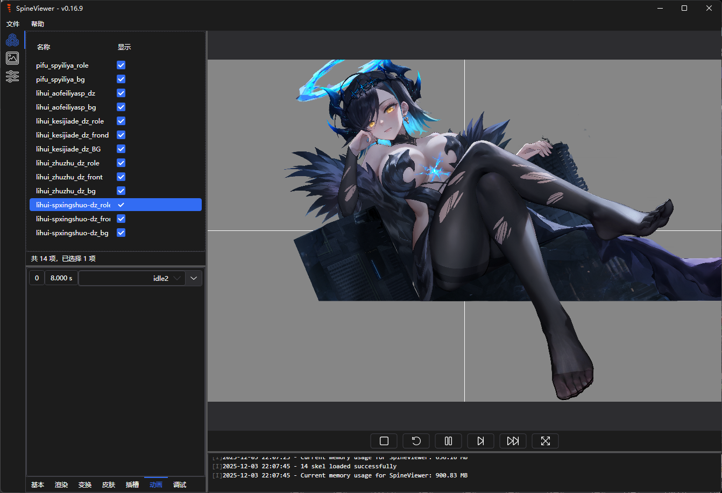Toggle lihui_zhuzhu_dz_role display
Image resolution: width=722 pixels, height=493 pixels.
(x=121, y=163)
